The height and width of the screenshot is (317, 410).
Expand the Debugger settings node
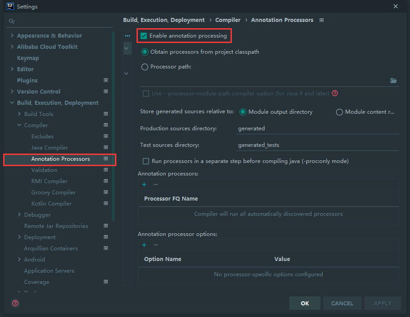tap(19, 215)
